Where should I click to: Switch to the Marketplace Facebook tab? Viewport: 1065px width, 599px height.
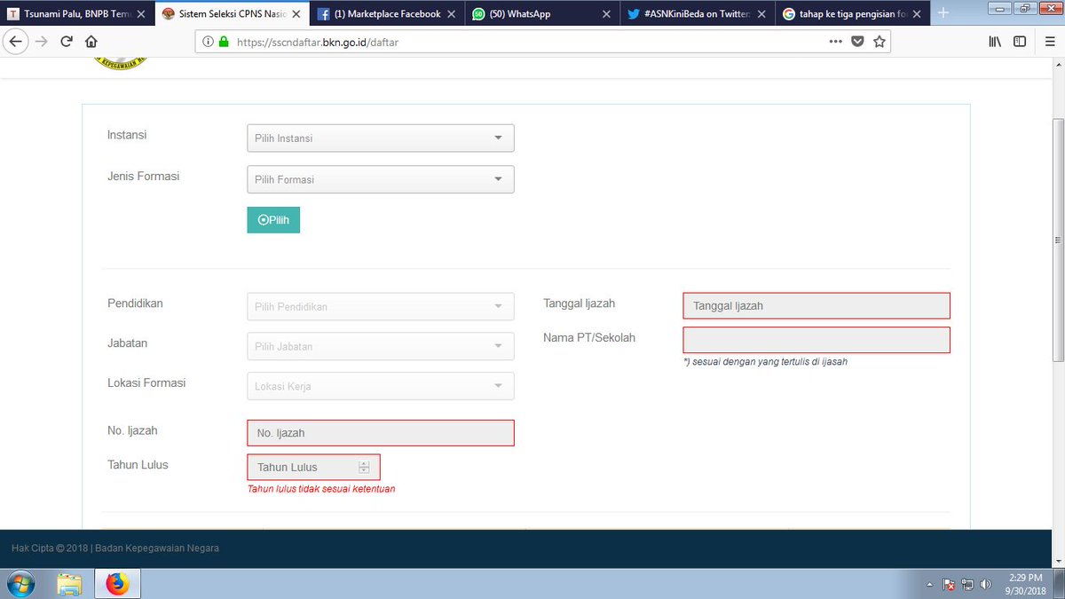[x=387, y=14]
